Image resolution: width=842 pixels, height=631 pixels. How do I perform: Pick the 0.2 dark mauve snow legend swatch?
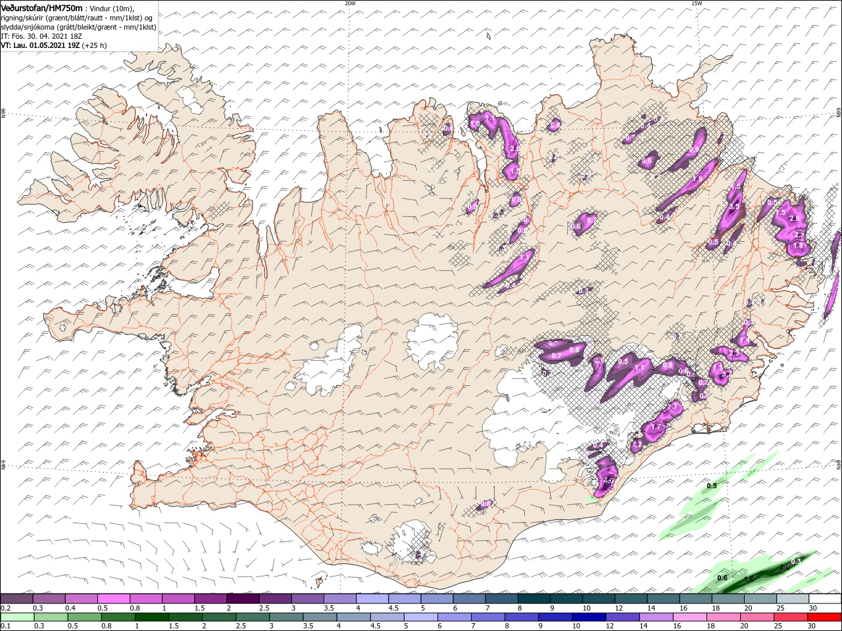(16, 599)
